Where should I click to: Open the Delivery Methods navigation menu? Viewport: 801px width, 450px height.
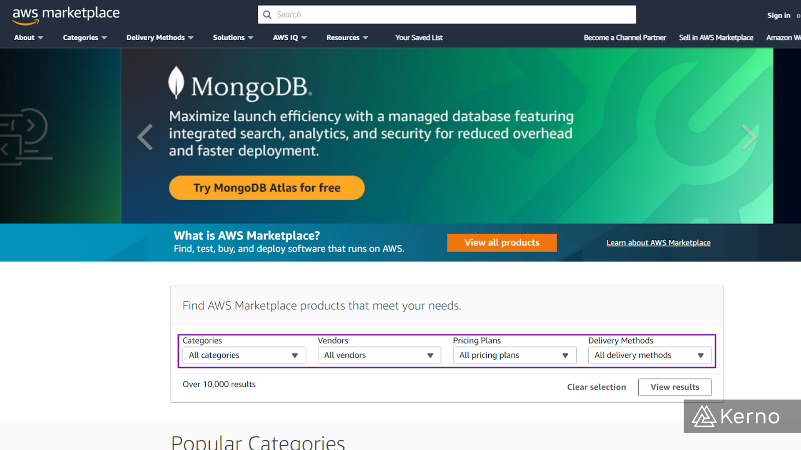160,37
